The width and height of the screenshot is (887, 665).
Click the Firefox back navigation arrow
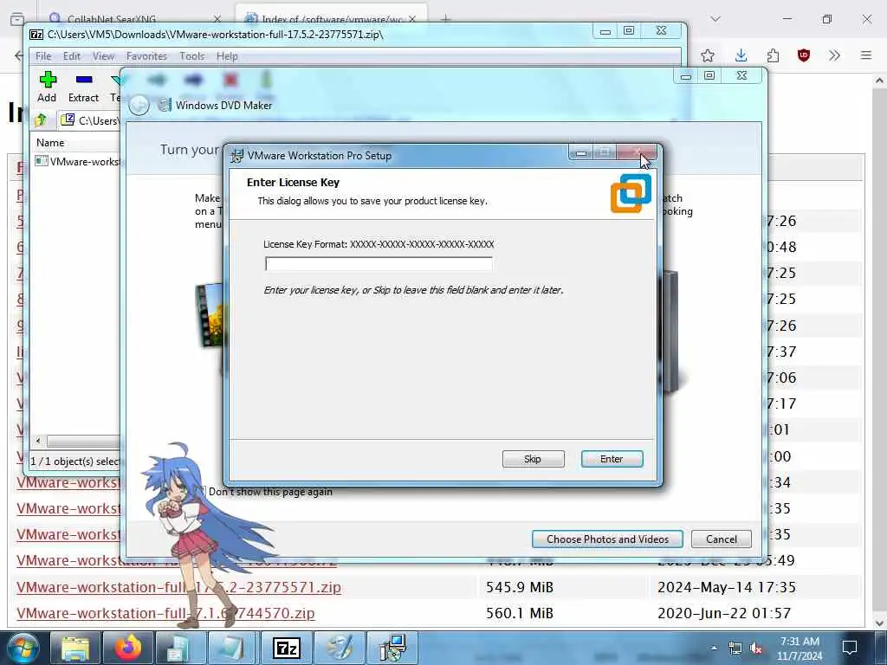pos(19,55)
